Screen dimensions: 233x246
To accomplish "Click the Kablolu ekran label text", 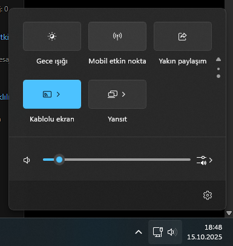I will tap(52, 119).
